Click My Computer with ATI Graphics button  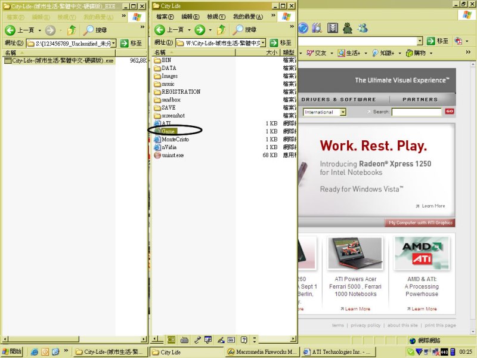pos(420,223)
